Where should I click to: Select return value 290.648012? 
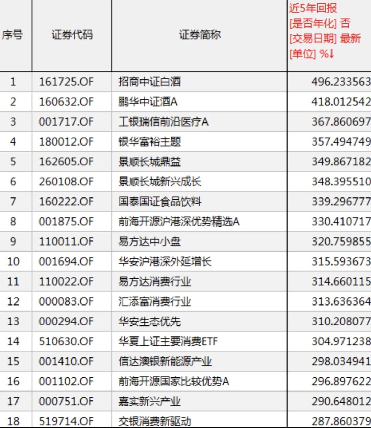tap(341, 401)
